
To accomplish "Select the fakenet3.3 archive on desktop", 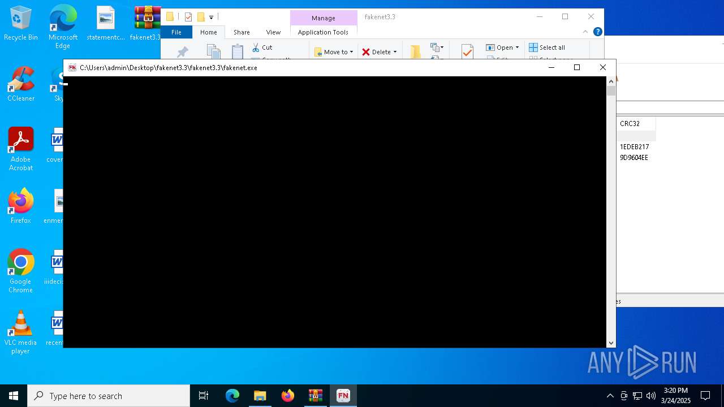I will coord(147,23).
